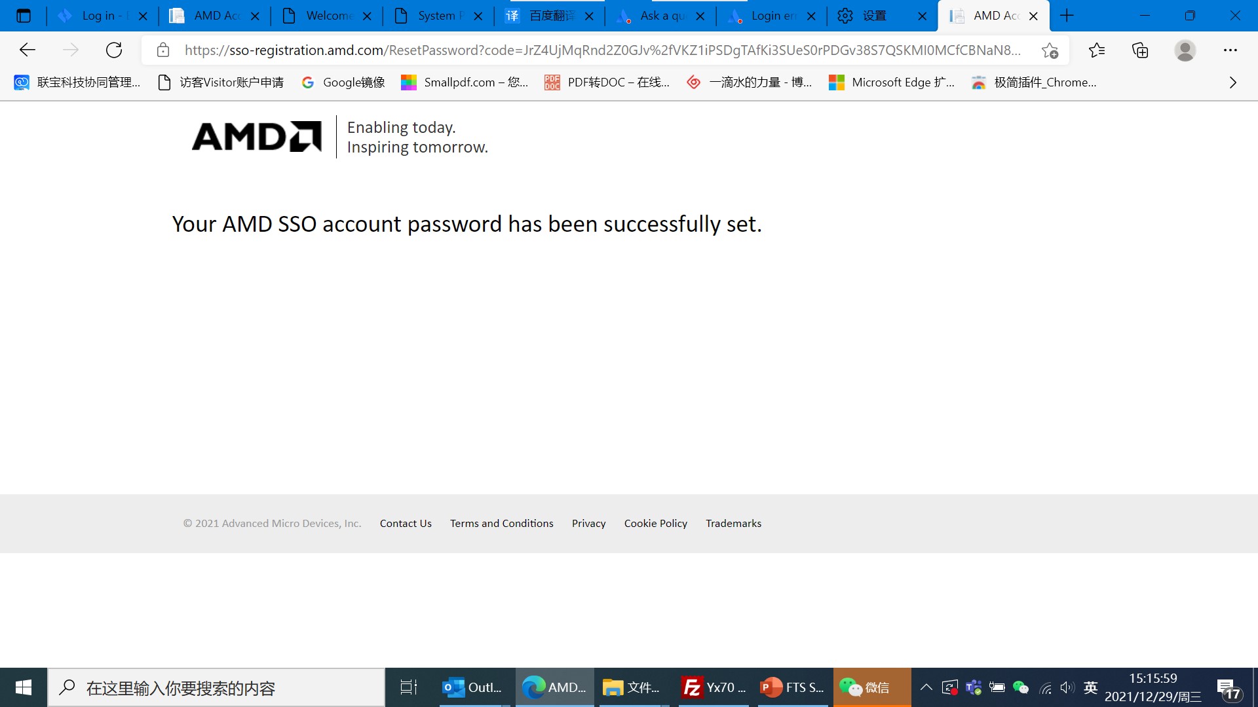The width and height of the screenshot is (1258, 707).
Task: Open a new tab with the plus button
Action: point(1067,16)
